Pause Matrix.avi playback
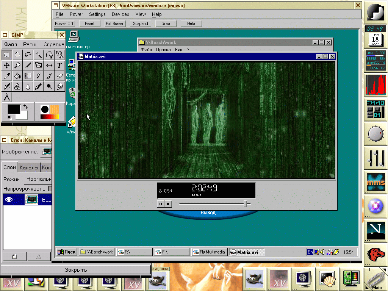 161,204
